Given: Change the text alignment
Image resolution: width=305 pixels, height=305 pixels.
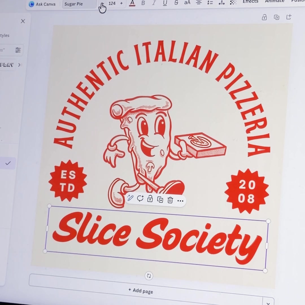Looking at the screenshot, I should 199,2.
